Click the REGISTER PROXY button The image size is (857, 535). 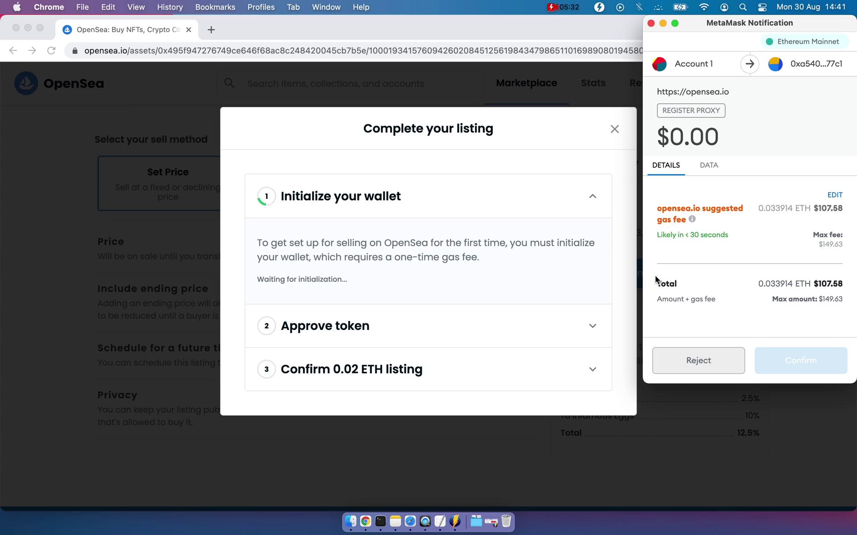pyautogui.click(x=690, y=110)
